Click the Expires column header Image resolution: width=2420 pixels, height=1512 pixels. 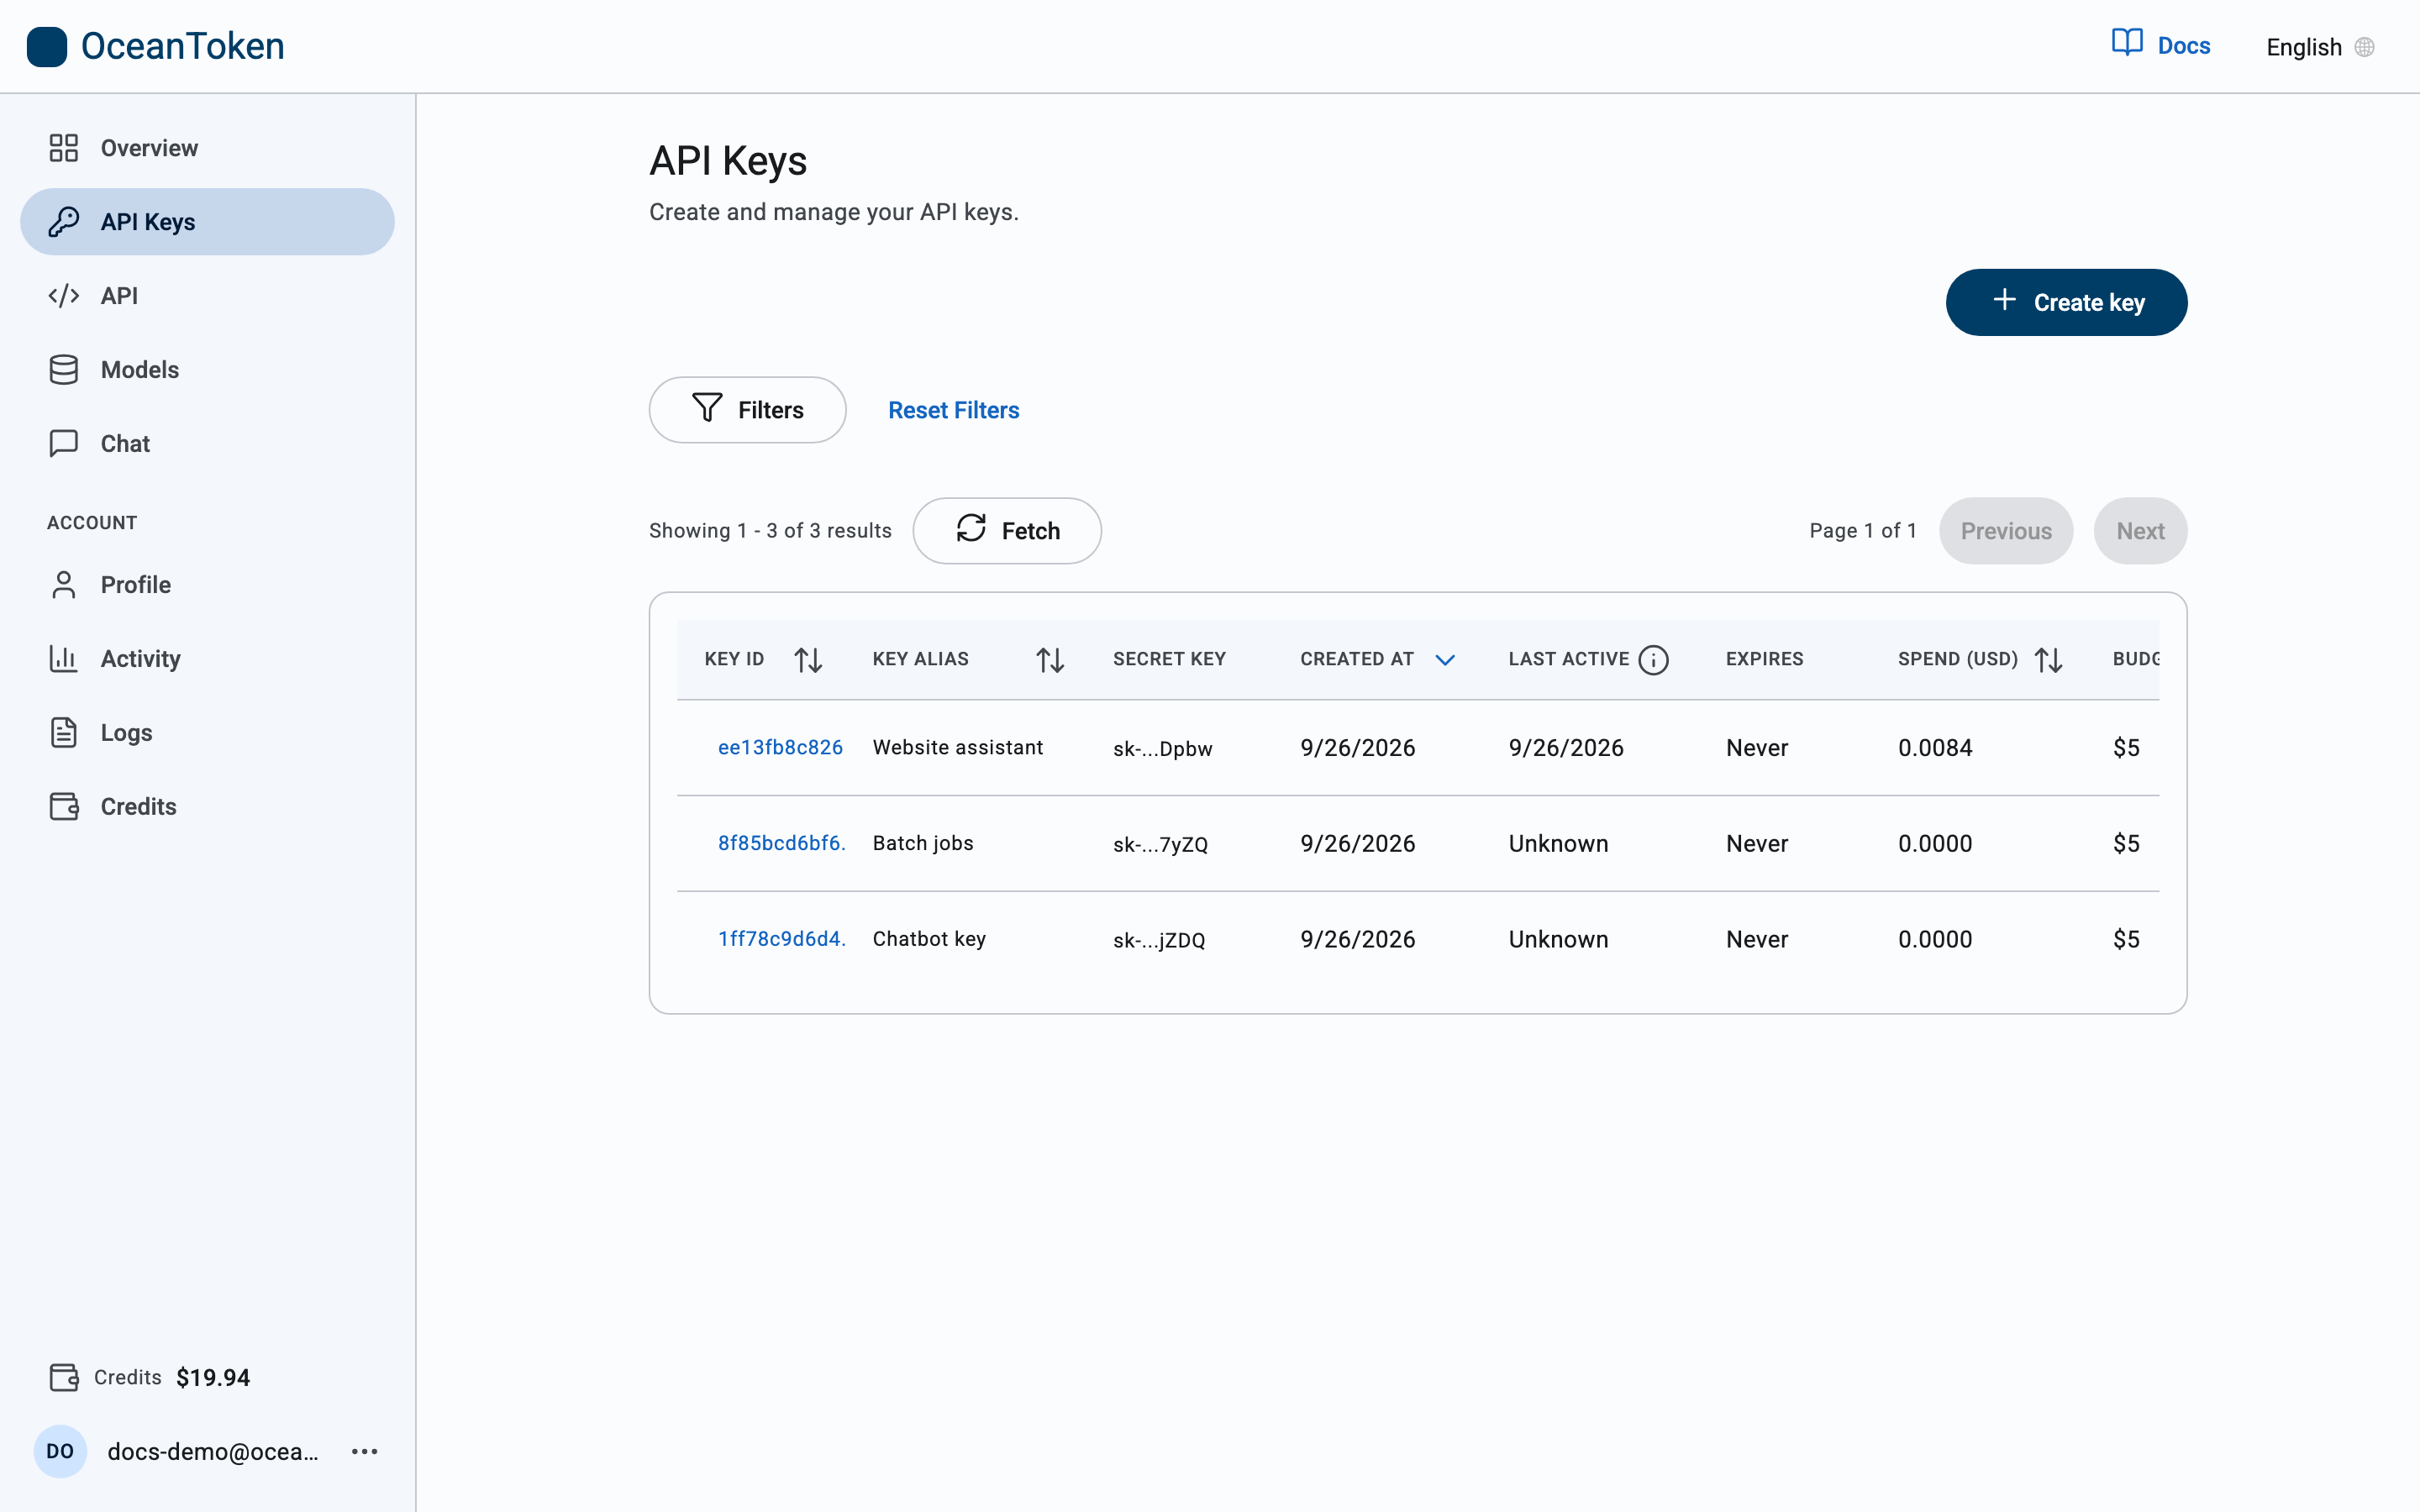click(1764, 659)
